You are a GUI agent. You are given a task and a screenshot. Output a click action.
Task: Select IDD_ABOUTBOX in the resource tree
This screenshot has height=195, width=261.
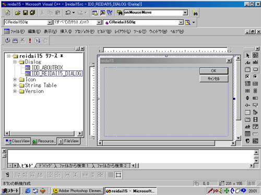[x=47, y=68]
